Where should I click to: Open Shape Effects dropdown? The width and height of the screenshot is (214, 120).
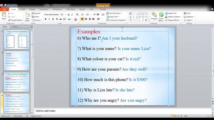click(173, 20)
